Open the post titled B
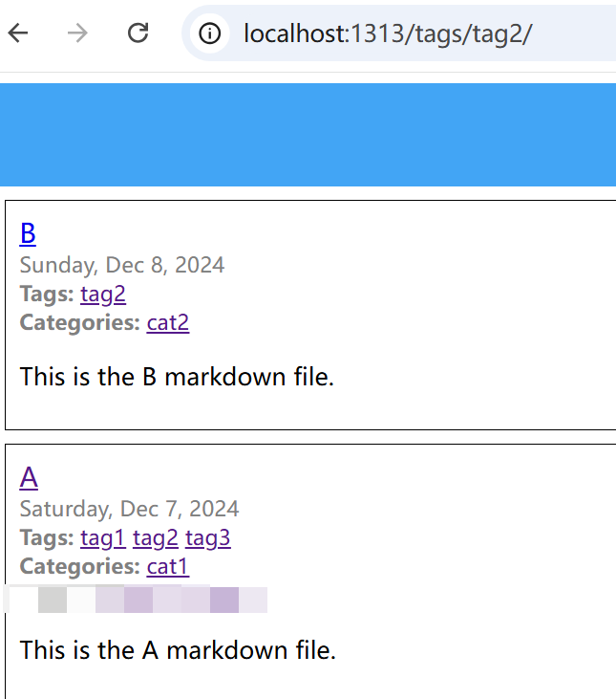 [x=28, y=233]
